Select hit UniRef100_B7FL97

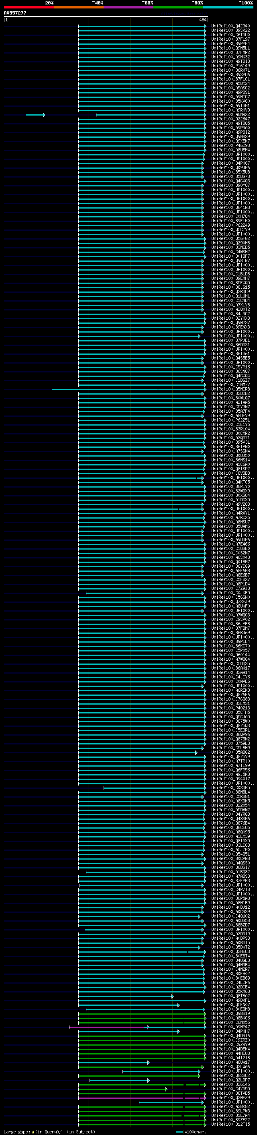(x=230, y=39)
